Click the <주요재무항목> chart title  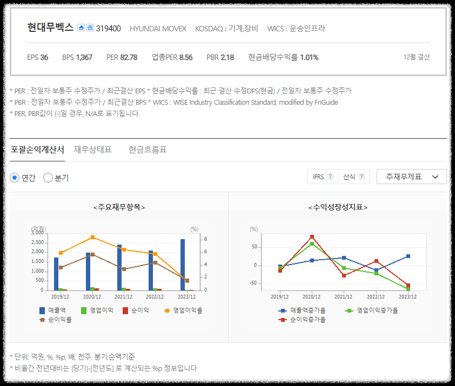119,207
